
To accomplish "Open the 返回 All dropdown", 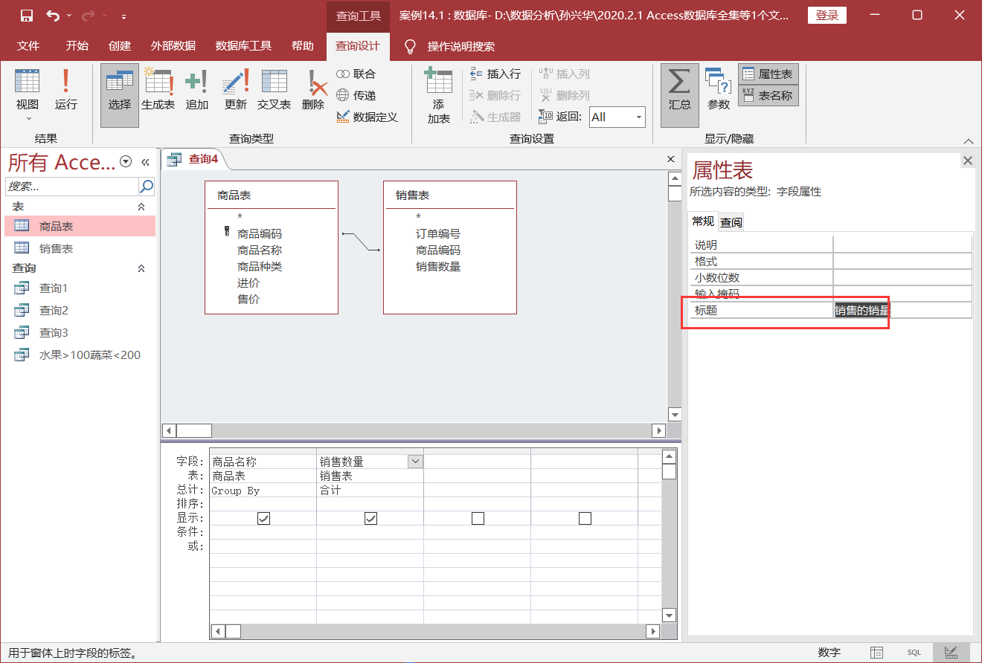I will 638,117.
